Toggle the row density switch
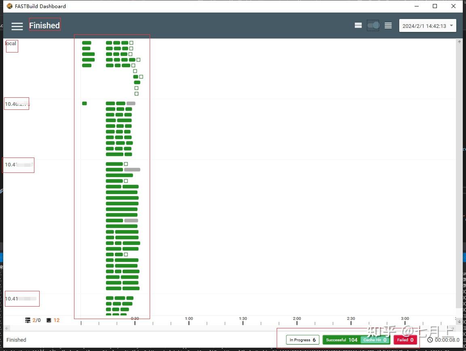Viewport: 466px width, 351px height. [373, 25]
